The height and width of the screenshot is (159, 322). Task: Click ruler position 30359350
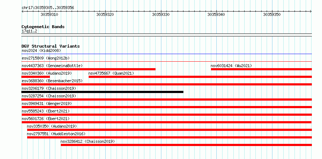point(272,14)
